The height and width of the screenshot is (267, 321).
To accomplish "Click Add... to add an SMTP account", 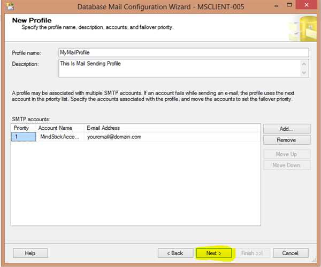I will click(x=286, y=129).
